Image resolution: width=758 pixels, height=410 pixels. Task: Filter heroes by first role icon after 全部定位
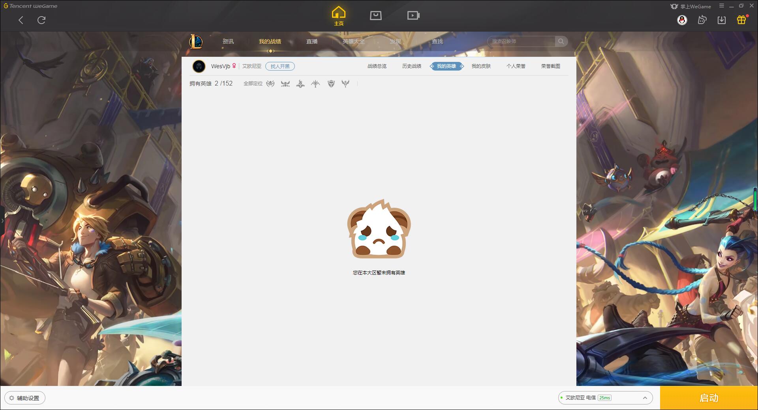[x=270, y=84]
